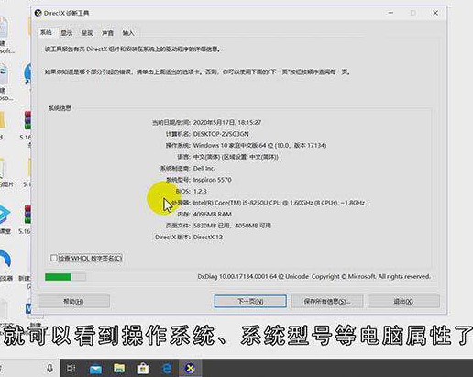Image resolution: width=473 pixels, height=377 pixels.
Task: Switch to the 显示 tab
Action: pyautogui.click(x=66, y=33)
